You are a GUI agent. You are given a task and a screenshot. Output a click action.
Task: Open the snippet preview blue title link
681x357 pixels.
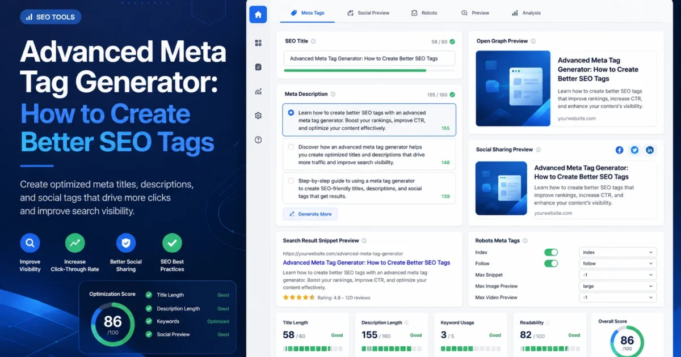[367, 262]
